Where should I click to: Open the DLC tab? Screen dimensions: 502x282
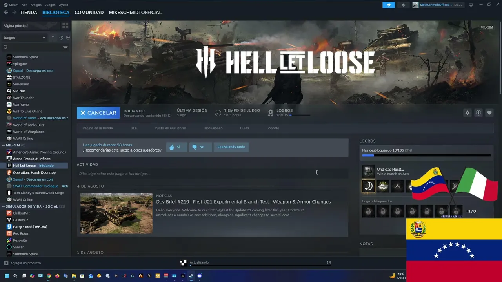134,128
